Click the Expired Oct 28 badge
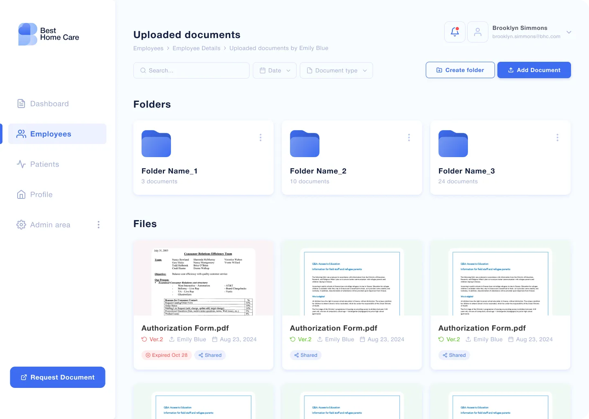589x419 pixels. point(166,355)
